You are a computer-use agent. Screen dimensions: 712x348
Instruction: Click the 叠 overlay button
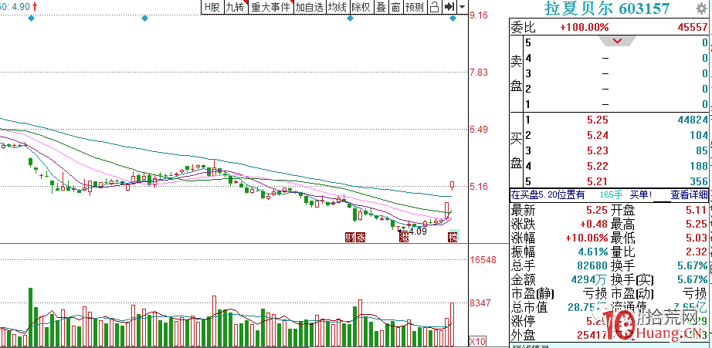click(381, 7)
